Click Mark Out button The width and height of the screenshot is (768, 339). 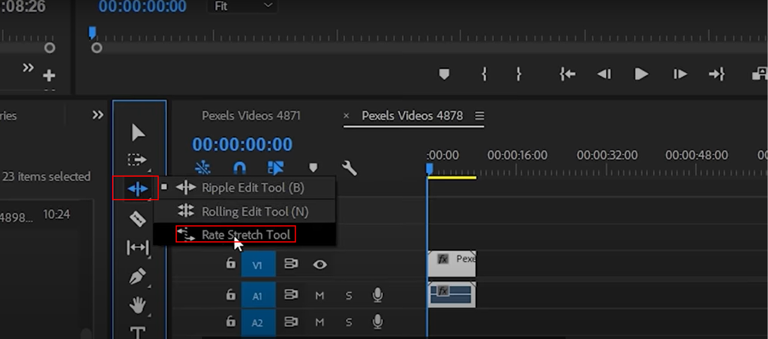tap(518, 74)
